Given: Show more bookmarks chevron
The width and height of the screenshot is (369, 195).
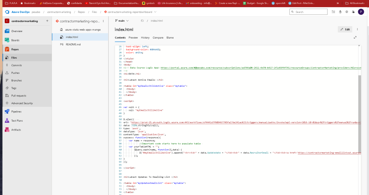Looking at the screenshot, I should coord(338,3).
